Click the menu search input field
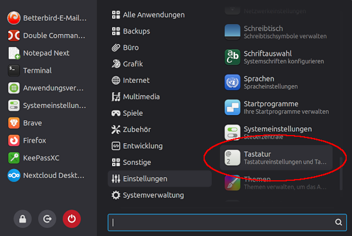Image resolution: width=352 pixels, height=236 pixels. (x=227, y=222)
